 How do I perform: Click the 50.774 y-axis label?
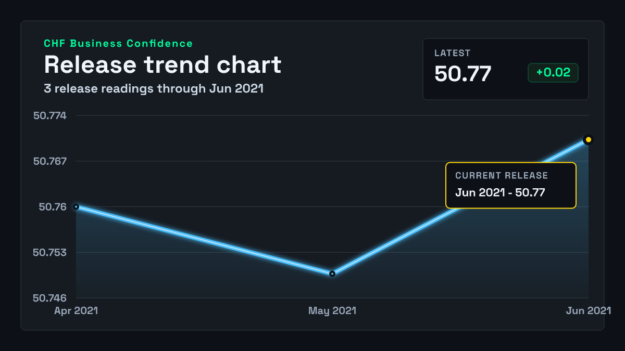pos(50,115)
